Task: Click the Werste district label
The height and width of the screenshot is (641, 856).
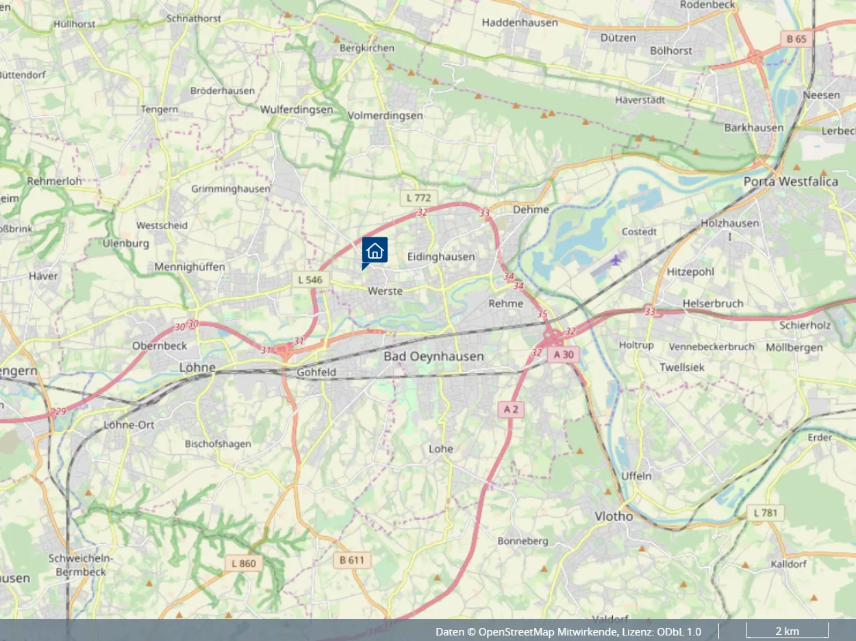Action: coord(386,291)
